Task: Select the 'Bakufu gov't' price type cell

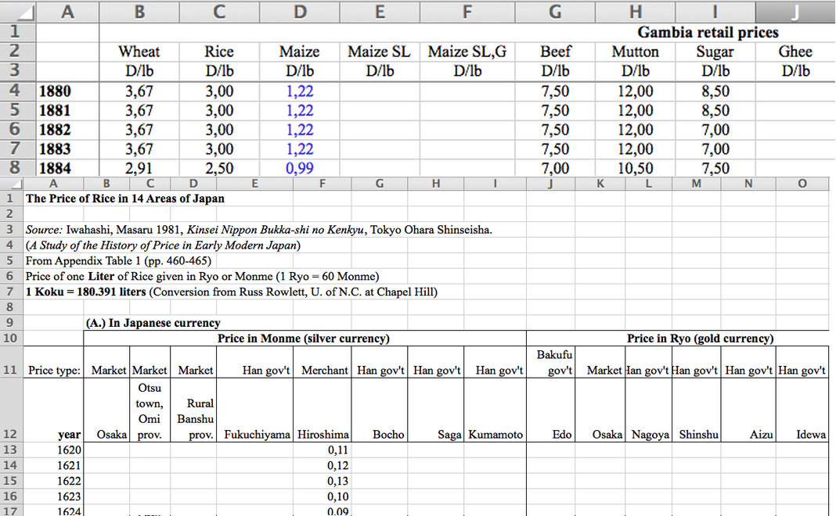Action: pos(554,362)
